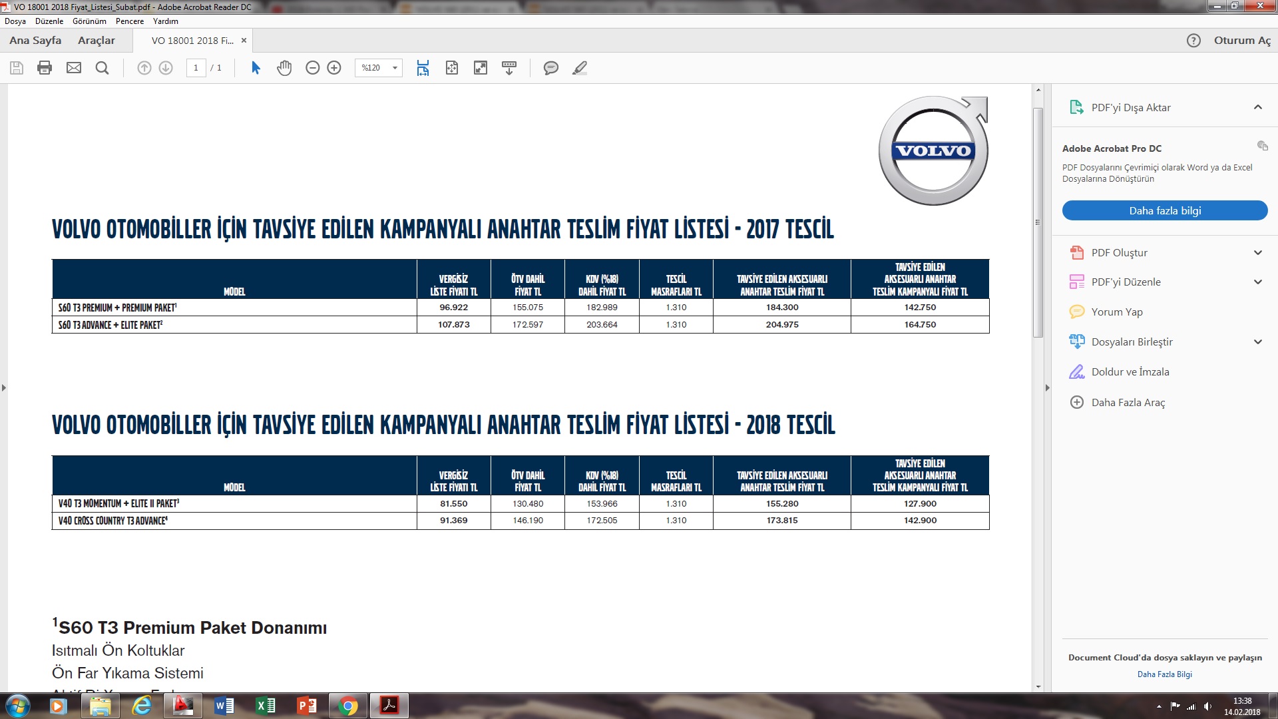Open PDF'yi Dışa Aktar tool
The image size is (1278, 719).
(x=1130, y=108)
